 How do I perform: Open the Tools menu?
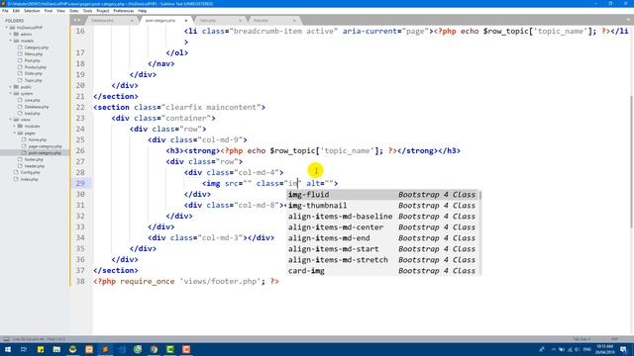tap(87, 11)
